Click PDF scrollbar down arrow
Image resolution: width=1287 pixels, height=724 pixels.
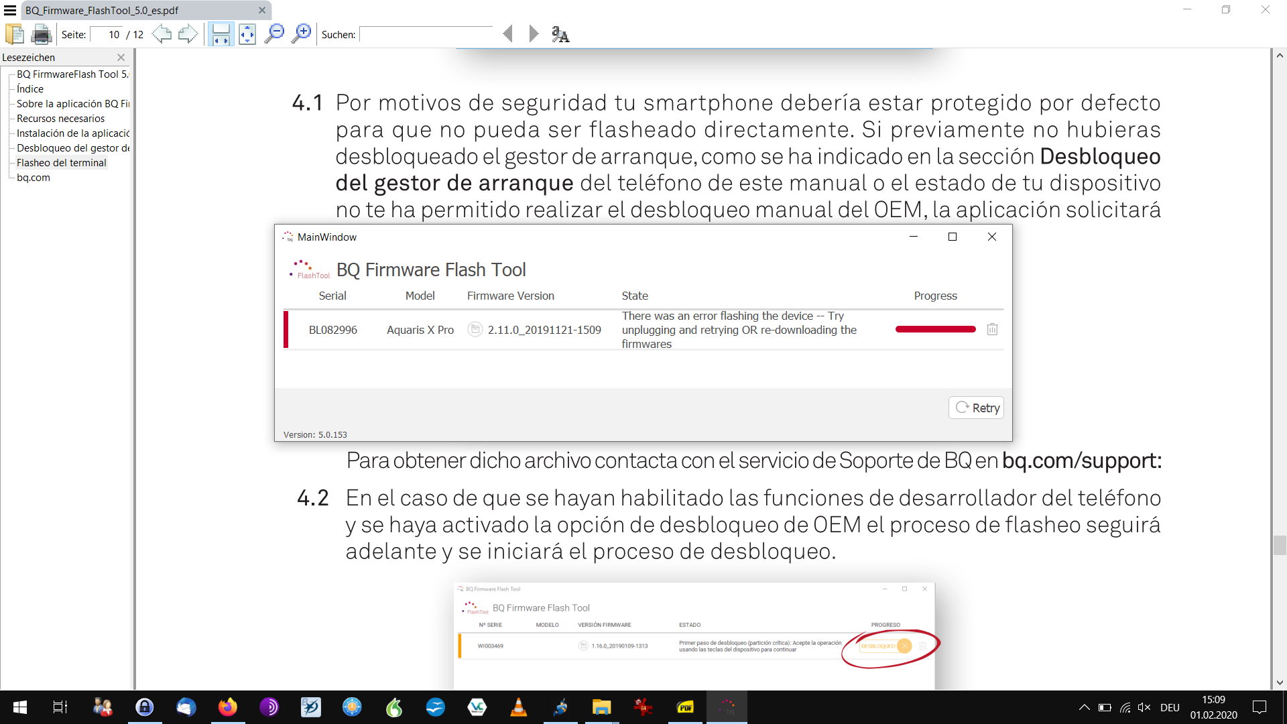pyautogui.click(x=1280, y=682)
